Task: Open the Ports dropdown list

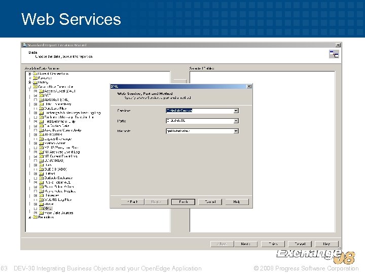Action: 236,121
